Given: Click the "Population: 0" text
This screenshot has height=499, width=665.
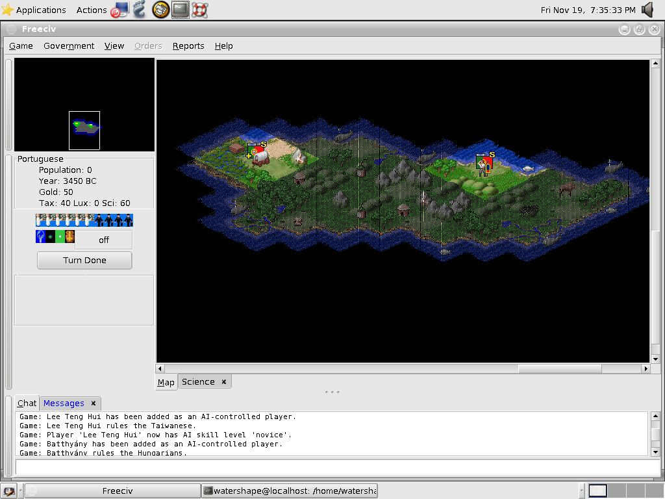Looking at the screenshot, I should [x=66, y=170].
